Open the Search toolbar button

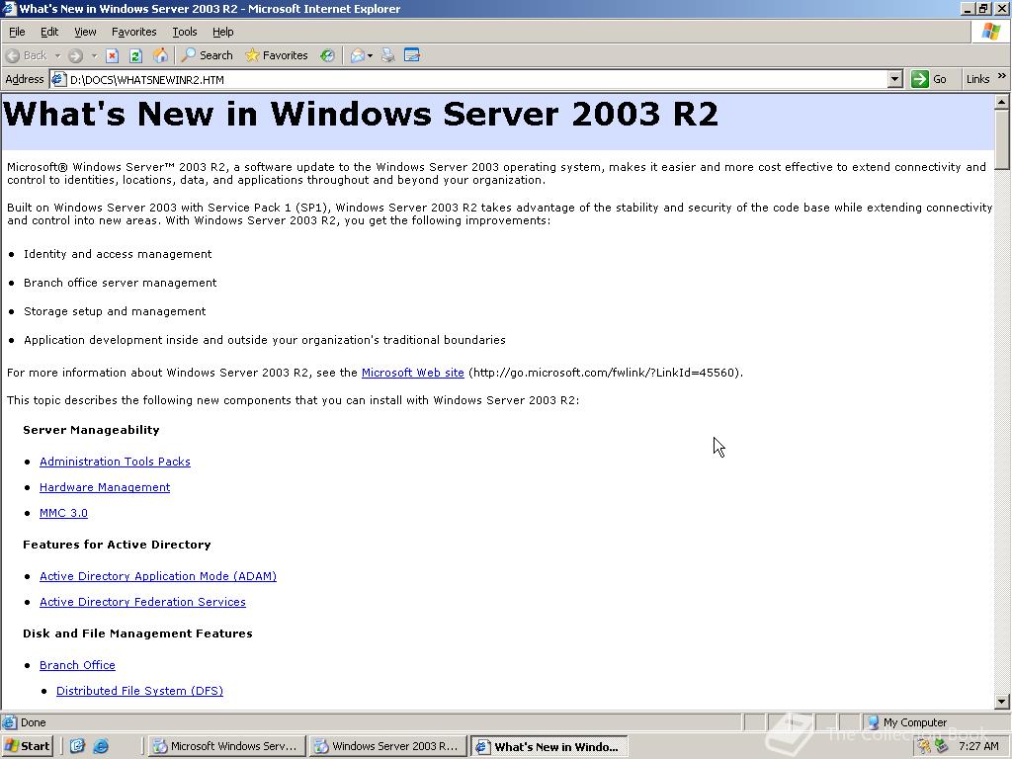tap(207, 55)
